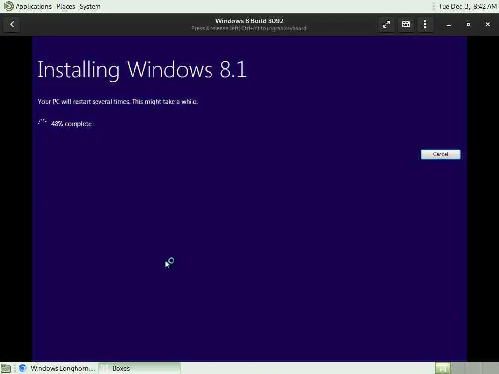Click the 'Installing Windows 8.1' heading
The height and width of the screenshot is (374, 499).
click(142, 70)
